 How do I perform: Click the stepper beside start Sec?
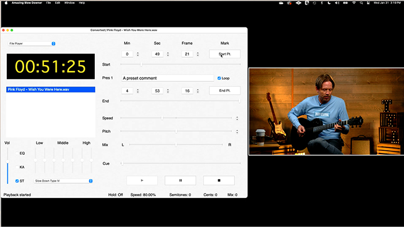click(168, 54)
